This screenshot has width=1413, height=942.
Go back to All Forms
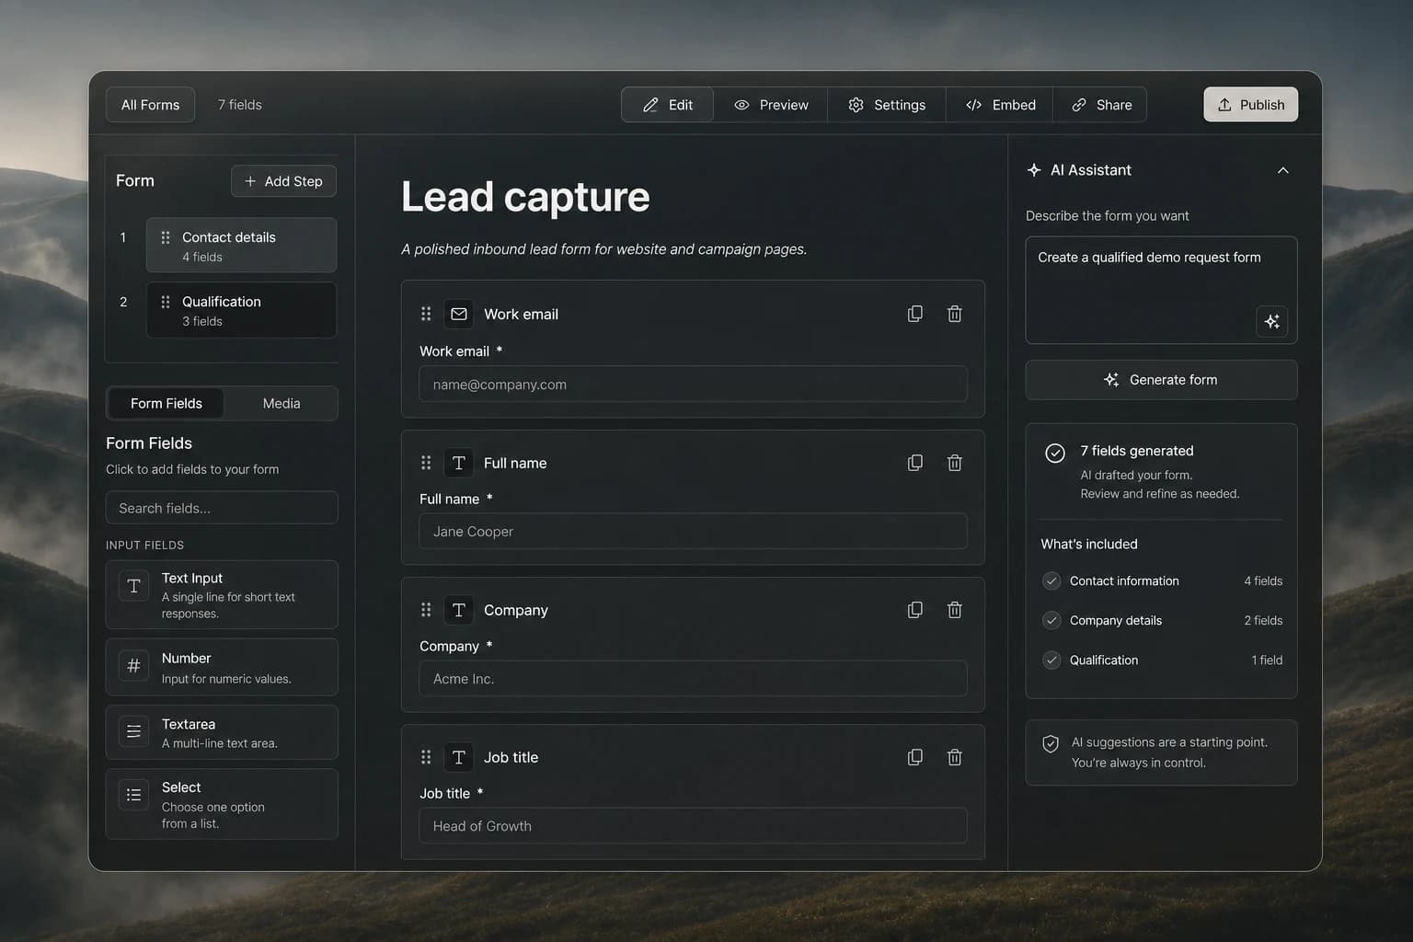point(150,105)
